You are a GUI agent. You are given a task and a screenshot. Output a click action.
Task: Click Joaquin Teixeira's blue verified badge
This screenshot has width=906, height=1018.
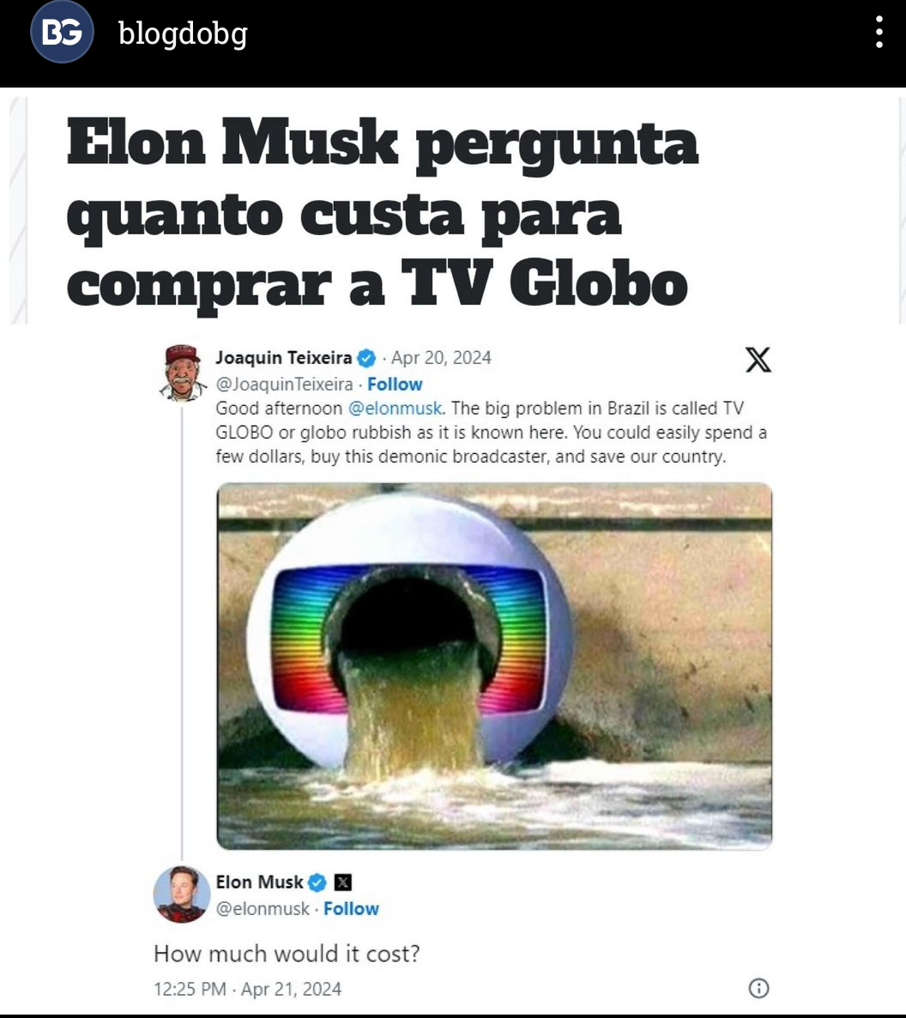coord(366,358)
